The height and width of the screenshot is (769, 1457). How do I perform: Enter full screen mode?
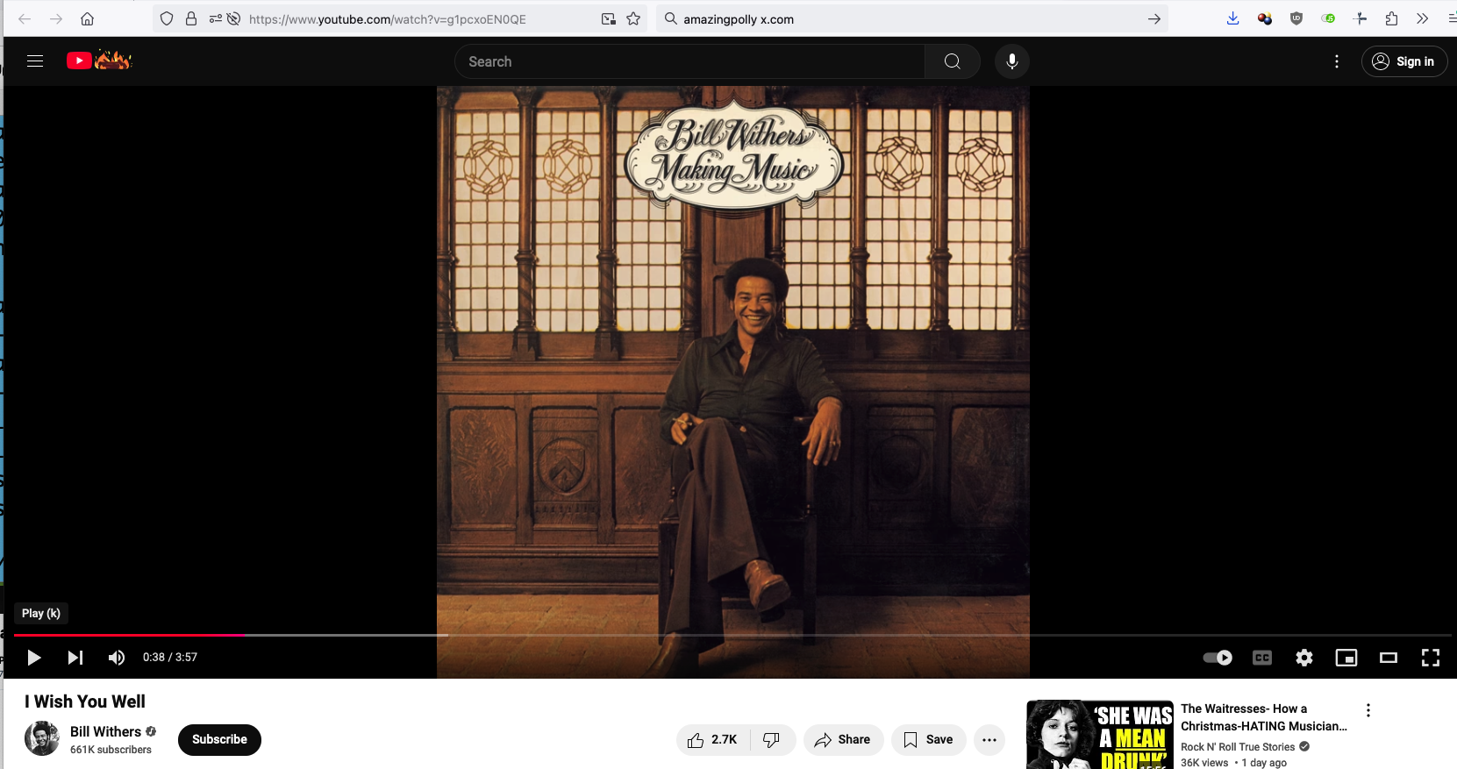tap(1431, 658)
